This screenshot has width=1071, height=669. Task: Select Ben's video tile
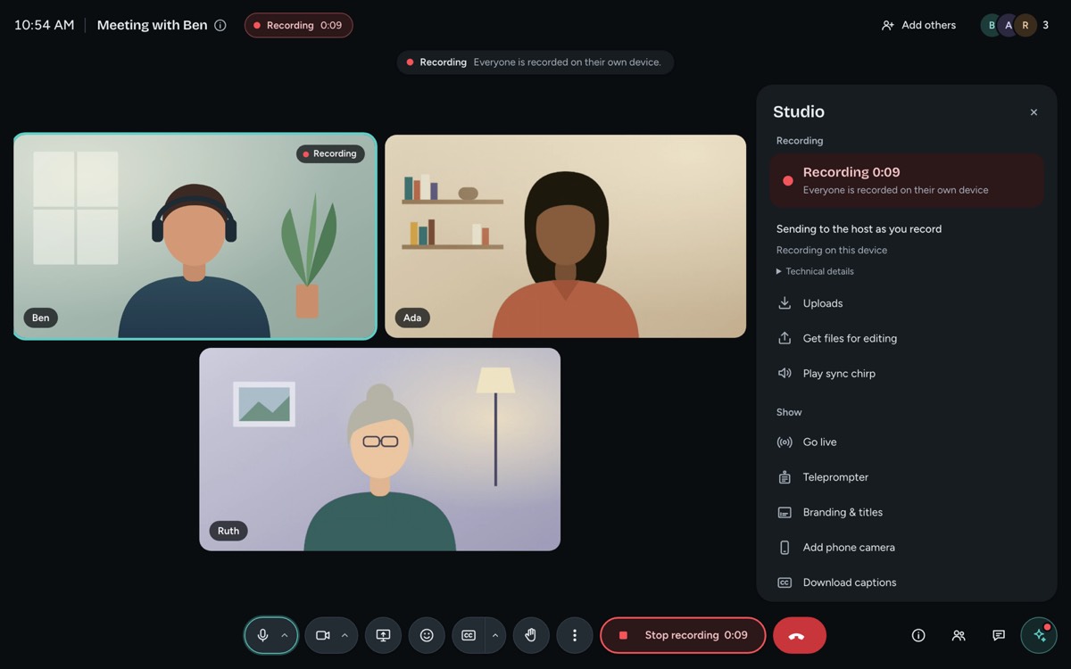click(195, 236)
